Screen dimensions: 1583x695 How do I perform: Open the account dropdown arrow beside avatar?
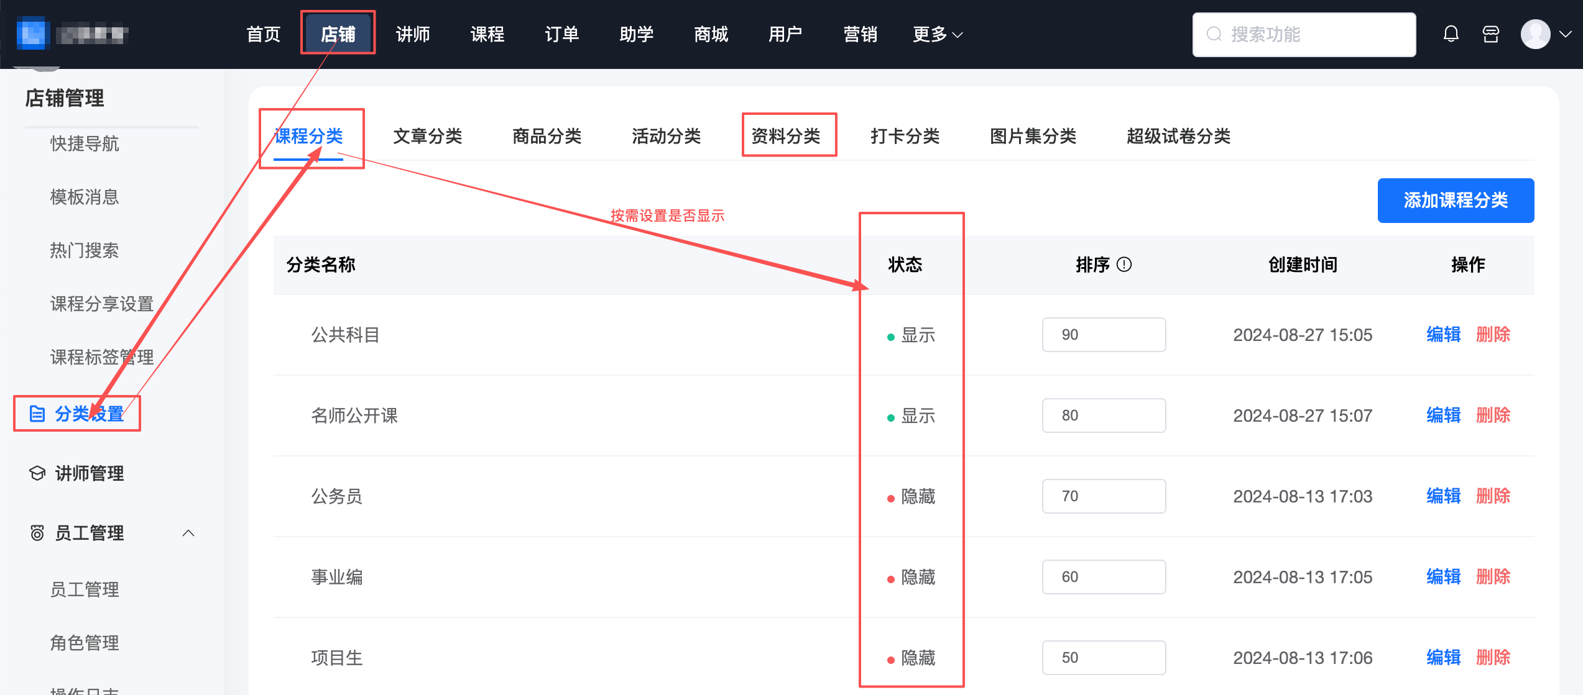(1566, 34)
